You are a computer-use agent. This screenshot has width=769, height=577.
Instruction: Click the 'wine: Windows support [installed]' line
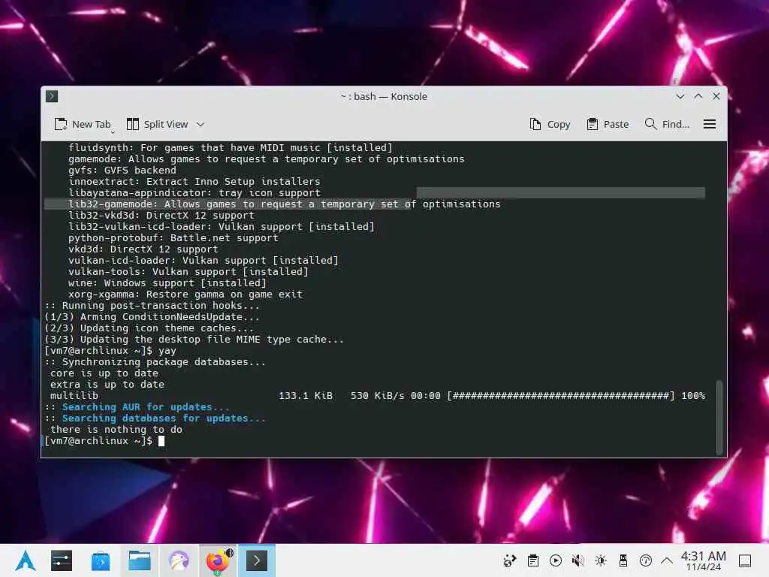tap(167, 283)
